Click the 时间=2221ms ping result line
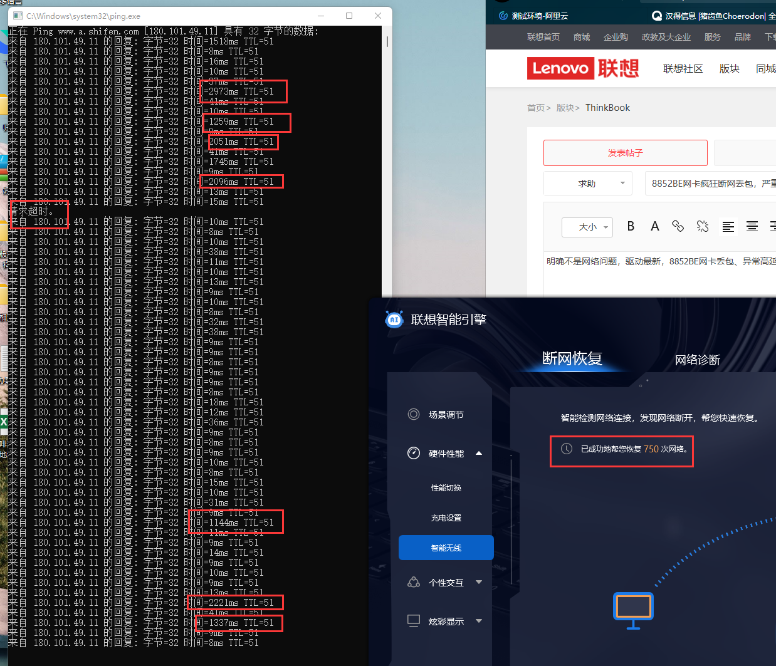The image size is (776, 666). click(140, 603)
